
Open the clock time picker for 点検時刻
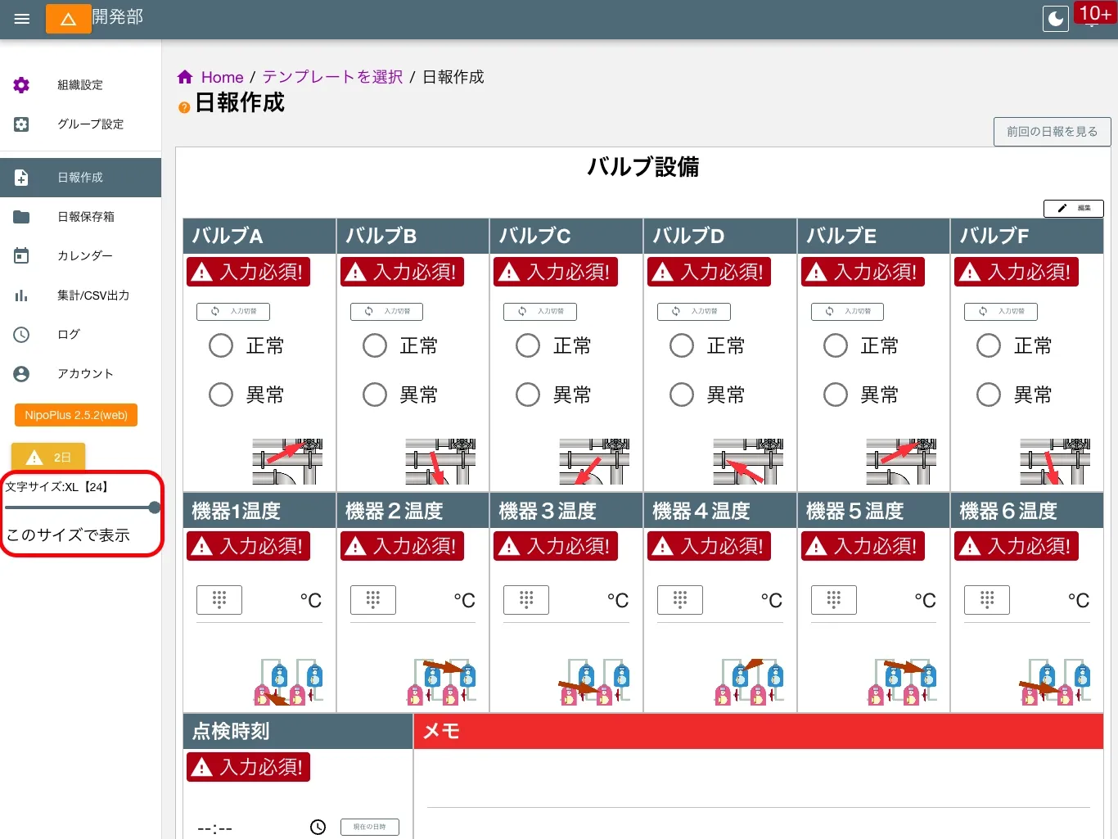pyautogui.click(x=318, y=828)
